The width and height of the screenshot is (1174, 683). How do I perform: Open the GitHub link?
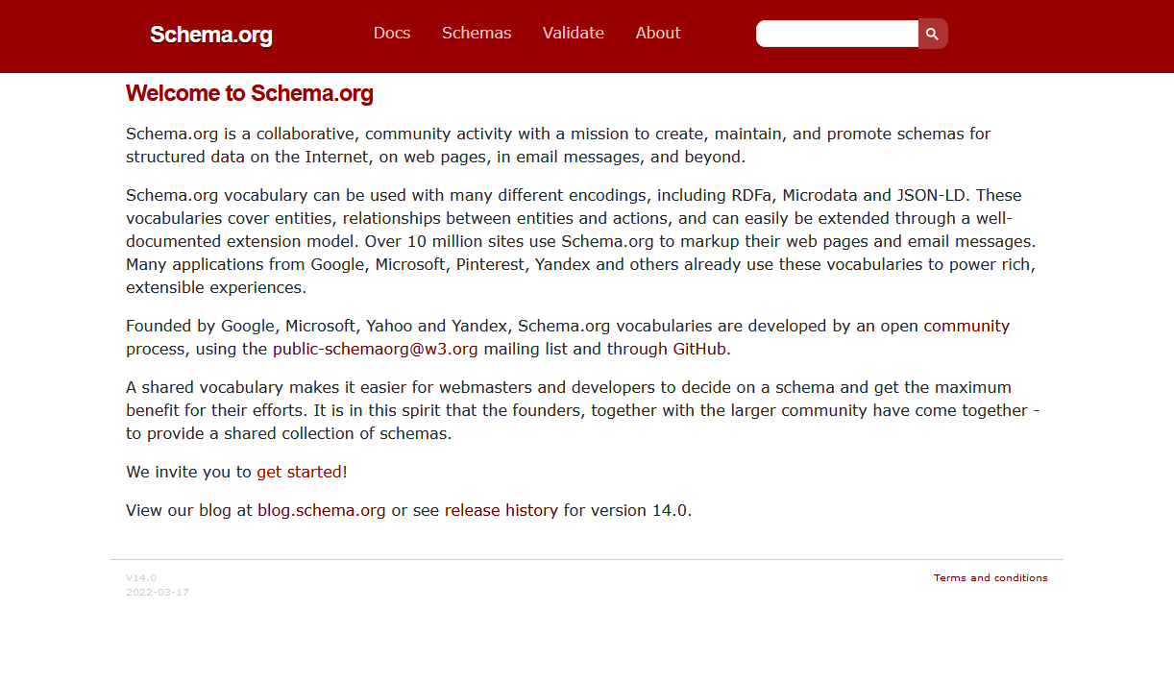tap(699, 349)
